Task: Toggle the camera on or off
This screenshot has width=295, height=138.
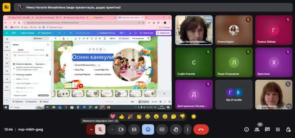Action: pos(121,130)
